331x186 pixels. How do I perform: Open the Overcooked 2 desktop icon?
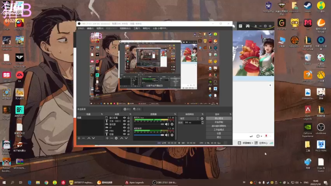pyautogui.click(x=19, y=43)
